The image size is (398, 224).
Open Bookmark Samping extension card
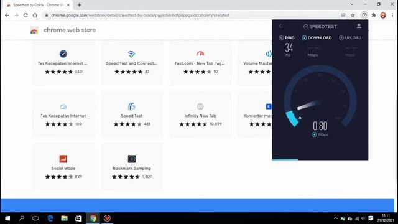point(132,167)
